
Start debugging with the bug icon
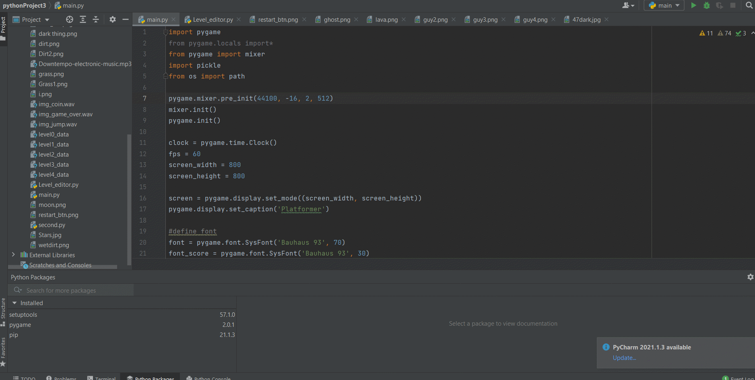(707, 5)
